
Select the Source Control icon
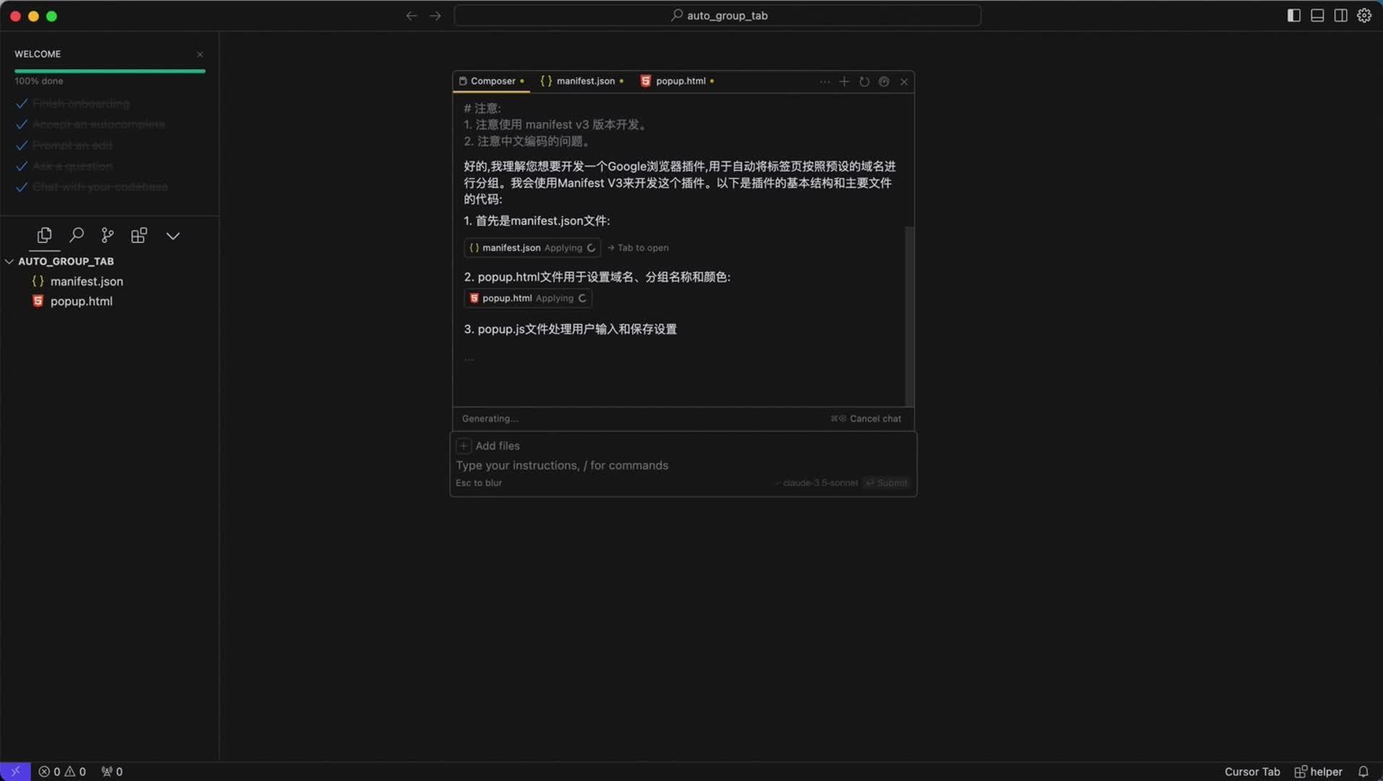pos(107,235)
